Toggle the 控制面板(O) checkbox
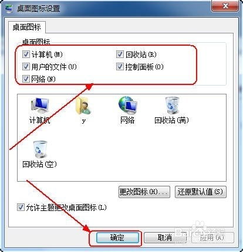Image resolution: width=243 pixels, height=252 pixels. [x=120, y=67]
